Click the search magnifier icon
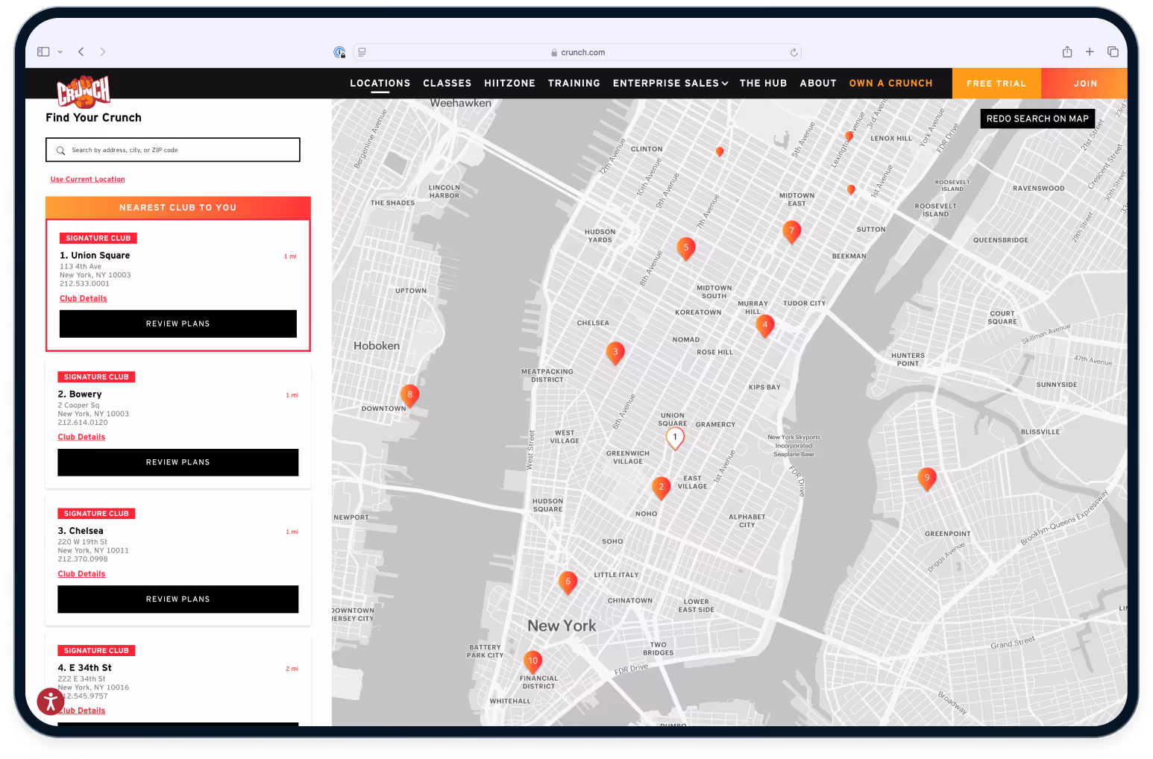Screen dimensions: 1153x759 pos(60,150)
